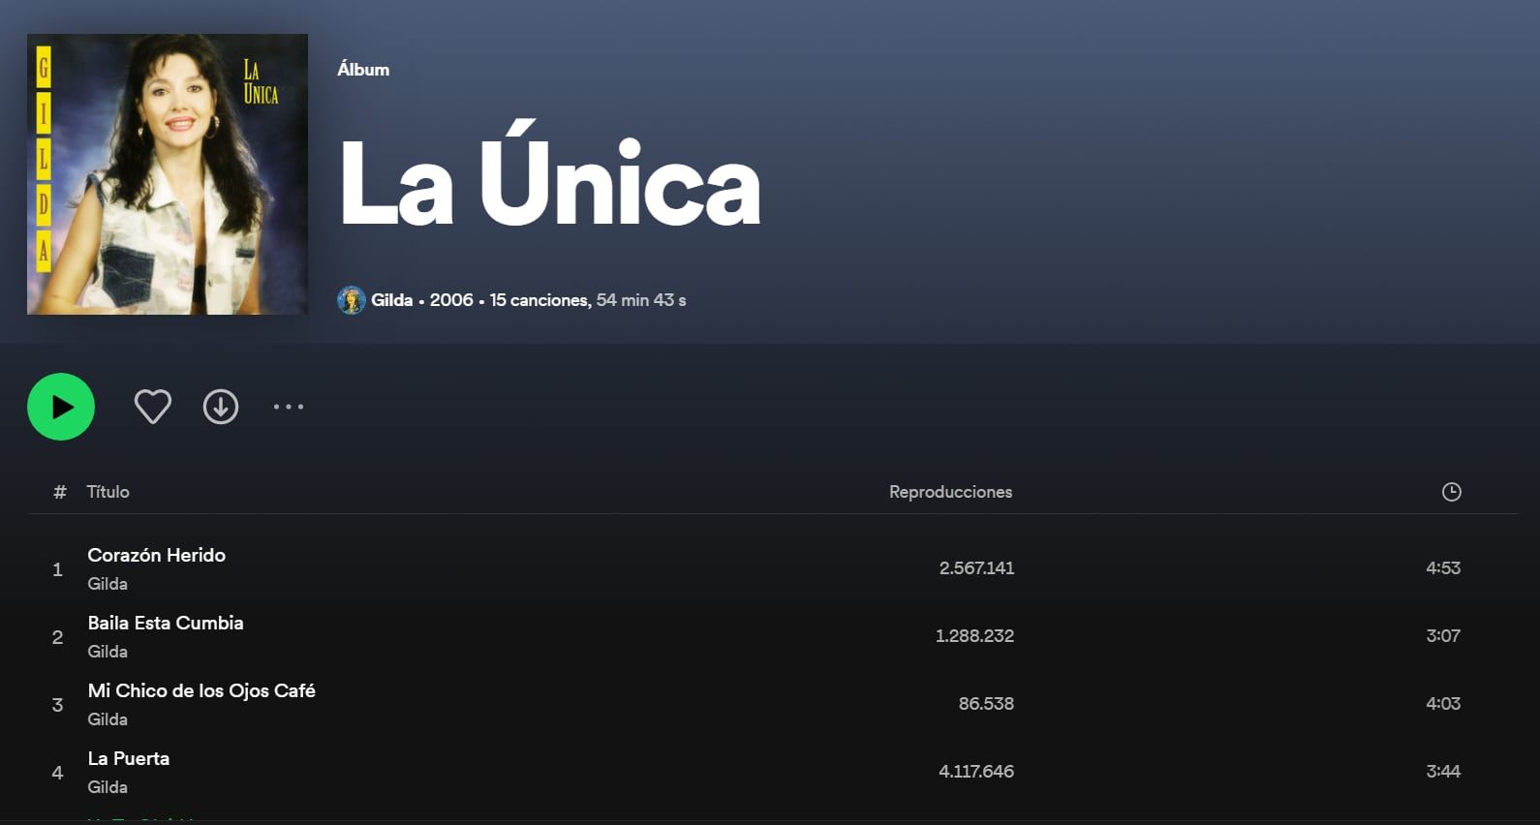
Task: Select the song Baila Esta Cumbia
Action: pos(166,623)
